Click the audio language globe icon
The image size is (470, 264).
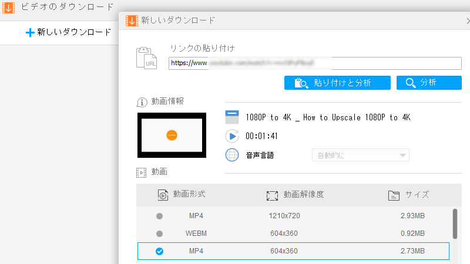233,155
